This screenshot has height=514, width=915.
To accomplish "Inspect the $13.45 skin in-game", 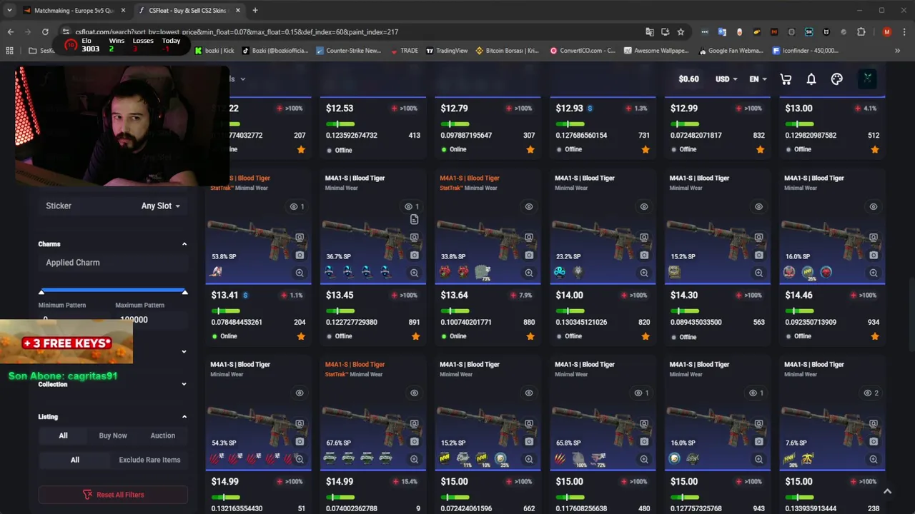I will 414,238.
